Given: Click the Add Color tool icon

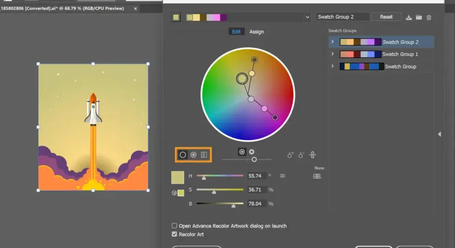Looking at the screenshot, I should [x=290, y=155].
